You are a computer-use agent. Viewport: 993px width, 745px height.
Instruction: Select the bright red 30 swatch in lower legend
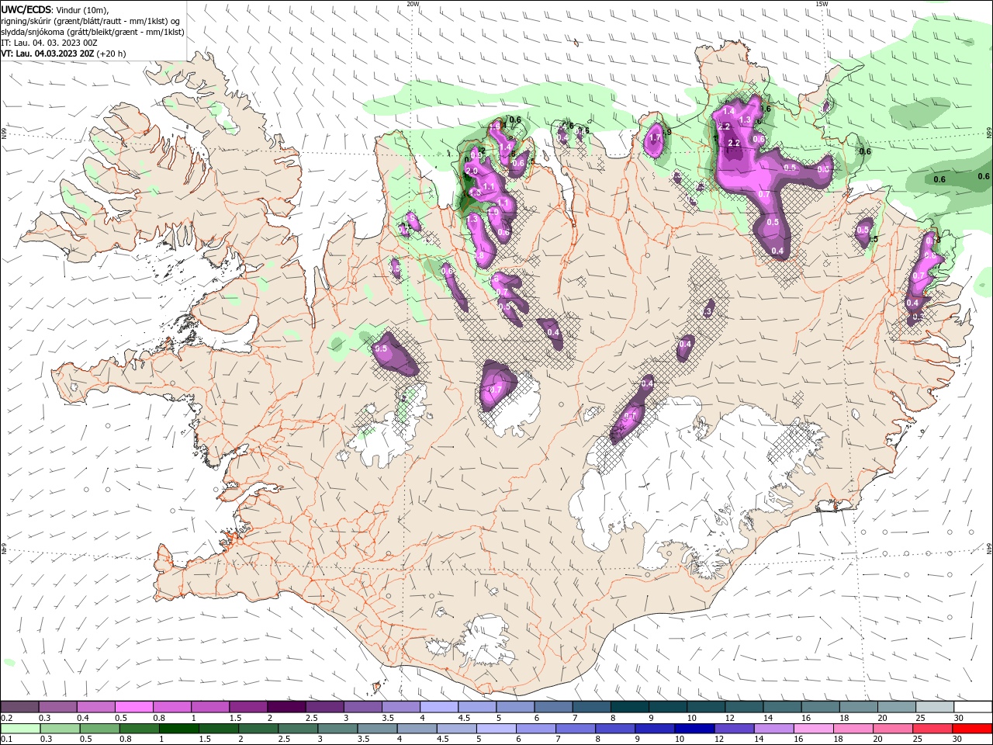click(x=972, y=729)
